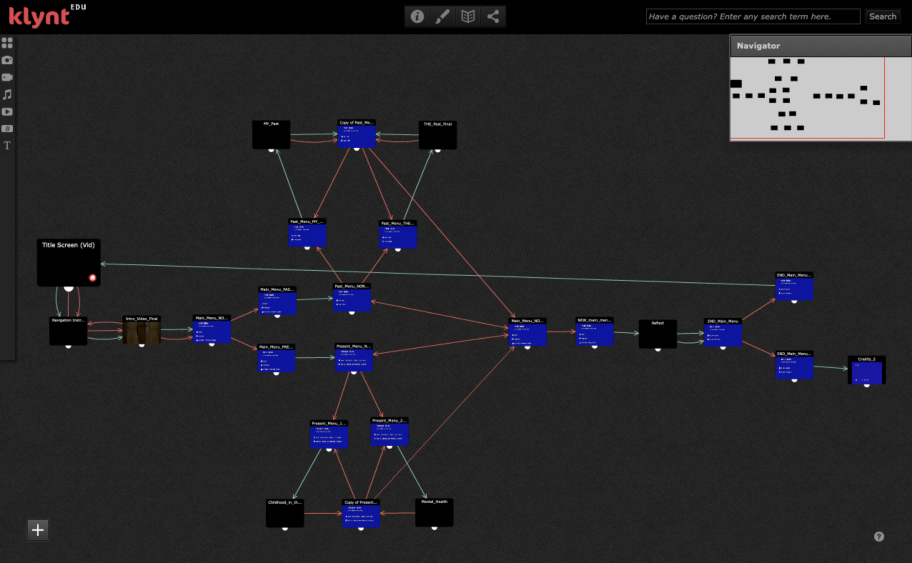
Task: Select the Credits_2 sequence node
Action: click(866, 370)
